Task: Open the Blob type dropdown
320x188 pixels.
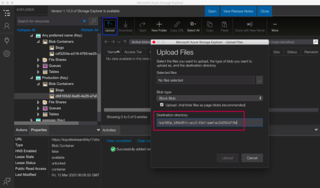Action: click(x=210, y=98)
